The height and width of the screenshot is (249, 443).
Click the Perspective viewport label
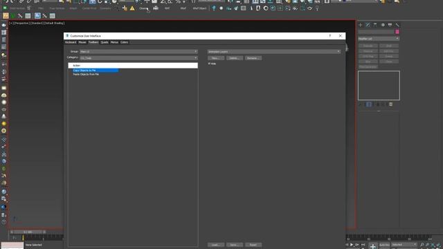click(x=21, y=23)
